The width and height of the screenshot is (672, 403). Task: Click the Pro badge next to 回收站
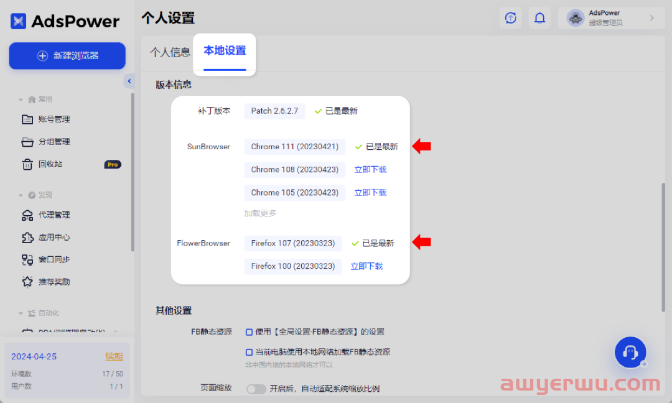point(113,164)
